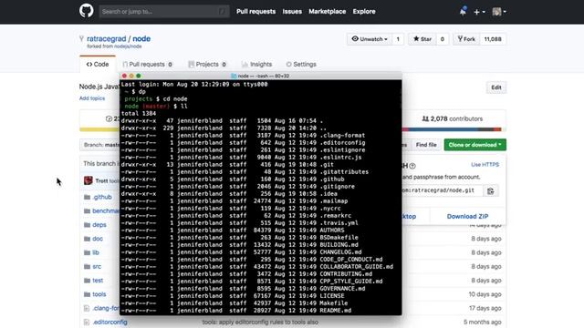Open Explore in the top navigation
The height and width of the screenshot is (328, 584).
click(x=364, y=12)
